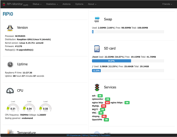Click the Temperature section heading
Screen dimensions: 177x137
26,133
